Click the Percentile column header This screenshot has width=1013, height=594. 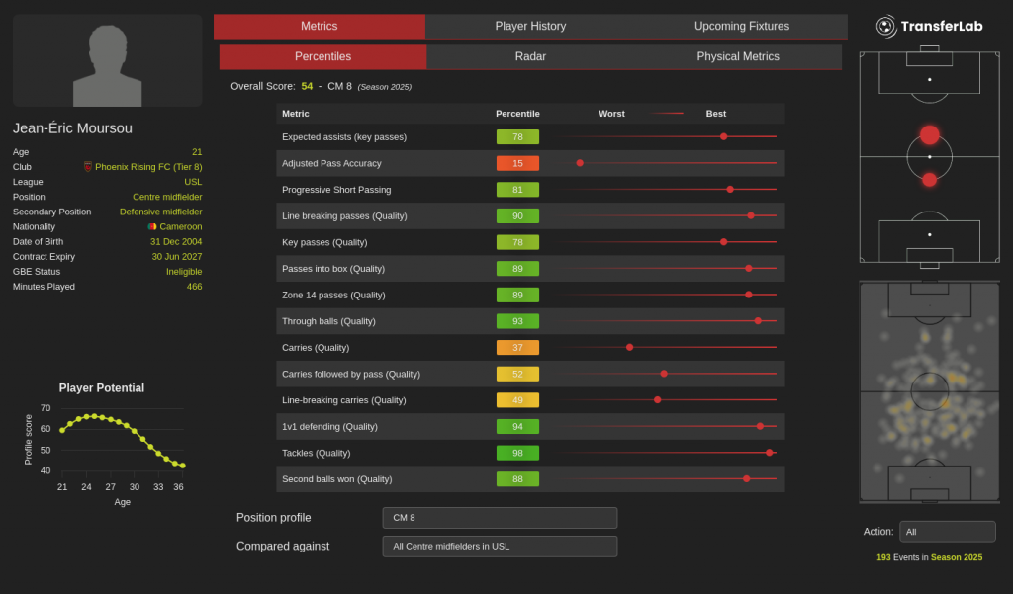tap(517, 114)
